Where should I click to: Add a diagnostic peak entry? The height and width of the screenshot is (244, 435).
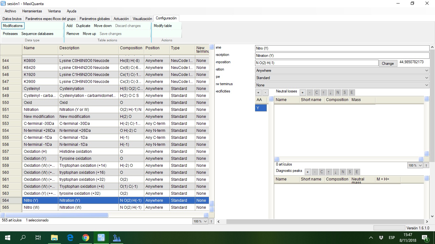tap(308, 172)
